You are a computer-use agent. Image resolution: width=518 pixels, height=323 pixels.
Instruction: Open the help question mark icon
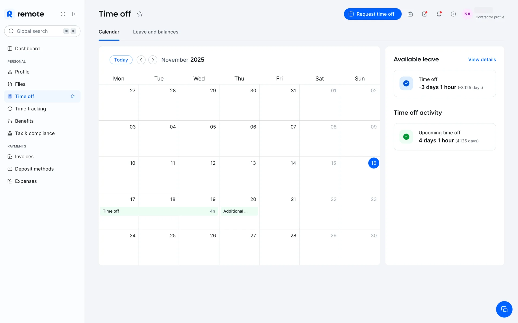pyautogui.click(x=453, y=14)
